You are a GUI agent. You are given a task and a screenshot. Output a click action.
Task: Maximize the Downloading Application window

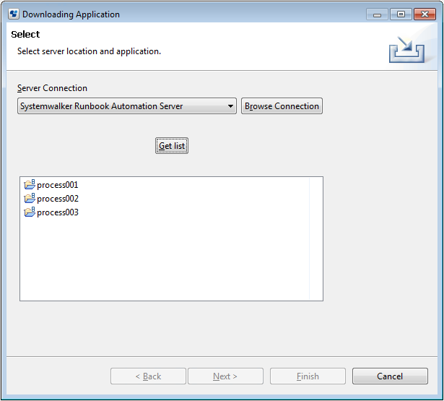click(x=401, y=14)
